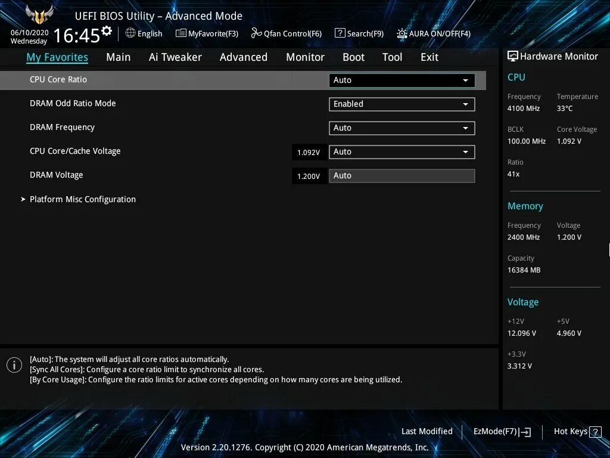Image resolution: width=610 pixels, height=458 pixels.
Task: Open the Advanced tab
Action: click(x=244, y=57)
